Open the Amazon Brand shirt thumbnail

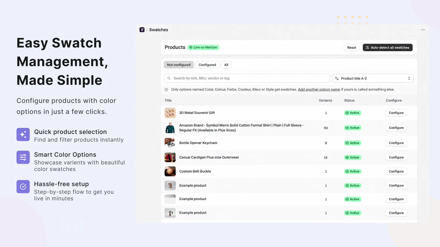pos(170,128)
